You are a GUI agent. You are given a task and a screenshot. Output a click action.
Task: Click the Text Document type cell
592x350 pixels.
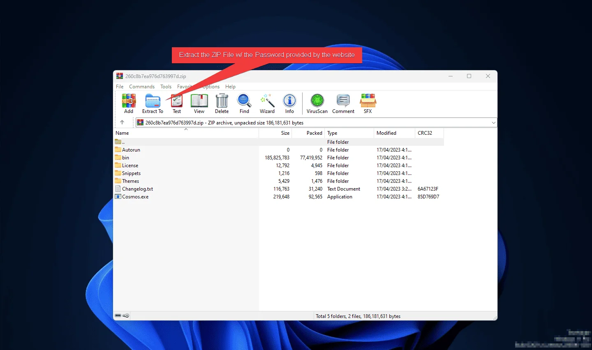[344, 189]
